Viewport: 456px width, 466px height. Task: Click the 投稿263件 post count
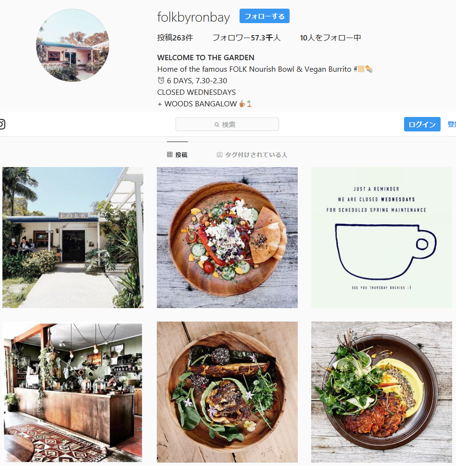pyautogui.click(x=175, y=38)
